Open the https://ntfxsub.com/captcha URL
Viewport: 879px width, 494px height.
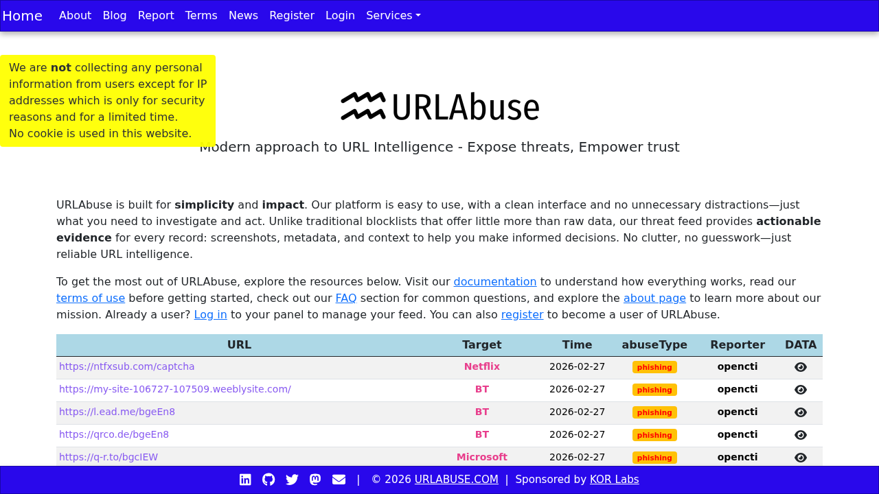tap(126, 366)
